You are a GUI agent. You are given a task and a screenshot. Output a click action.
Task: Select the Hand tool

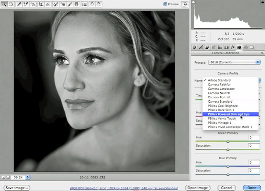[x=10, y=4]
